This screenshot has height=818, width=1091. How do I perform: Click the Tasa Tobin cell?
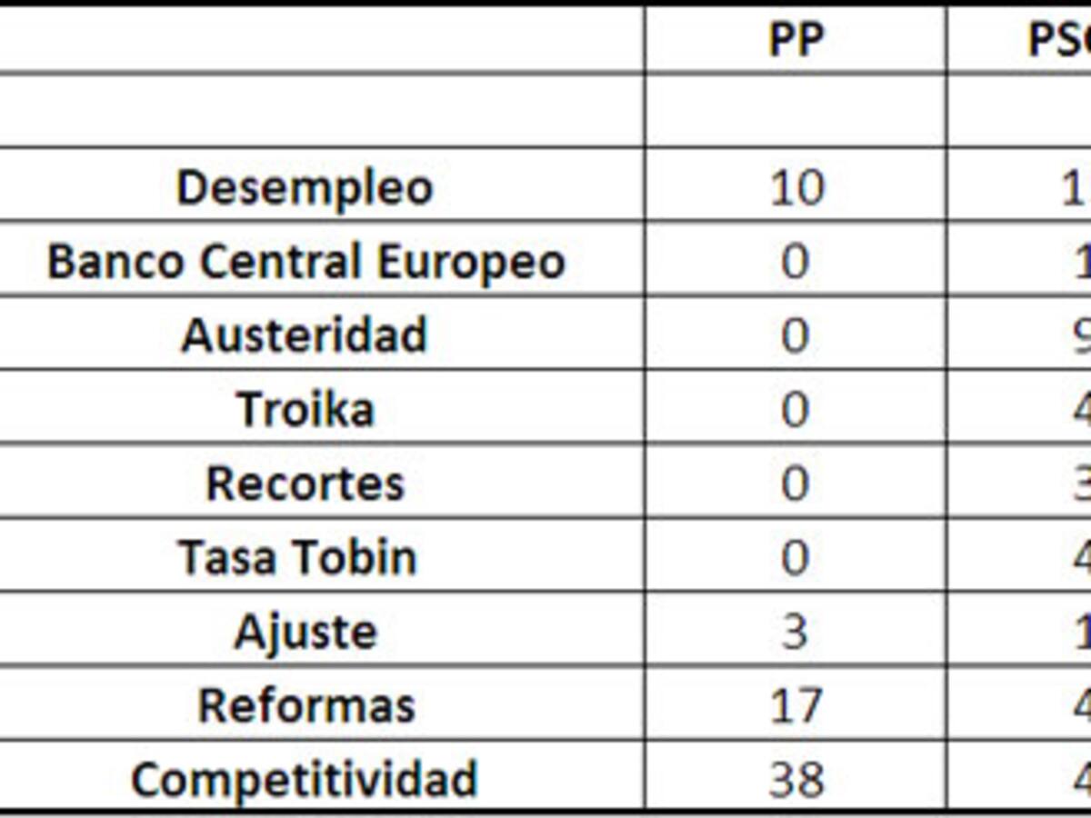pos(297,557)
